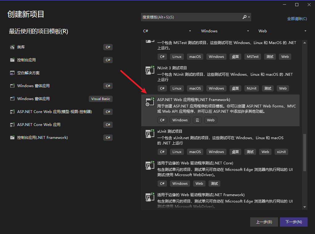Choose recent template 类库
Image resolution: width=315 pixels, height=234 pixels.
click(61, 47)
